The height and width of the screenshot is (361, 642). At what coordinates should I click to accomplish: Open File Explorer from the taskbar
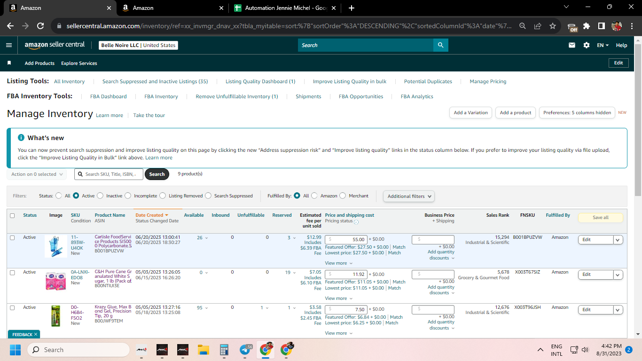tap(203, 350)
